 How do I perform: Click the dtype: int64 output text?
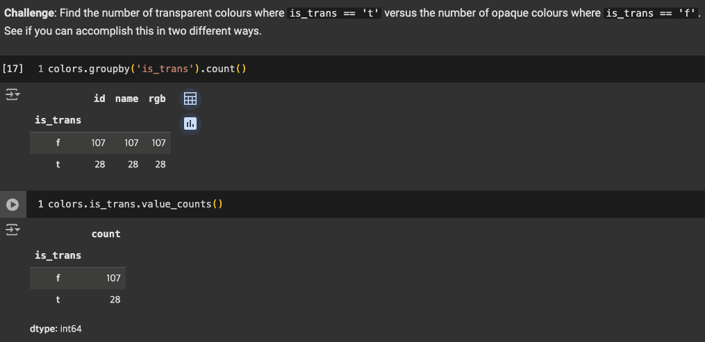(56, 329)
